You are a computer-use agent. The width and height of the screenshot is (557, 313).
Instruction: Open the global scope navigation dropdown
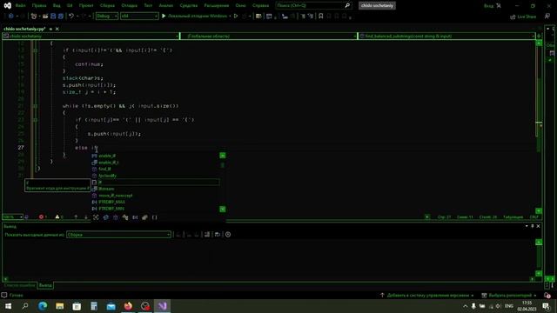(x=269, y=37)
